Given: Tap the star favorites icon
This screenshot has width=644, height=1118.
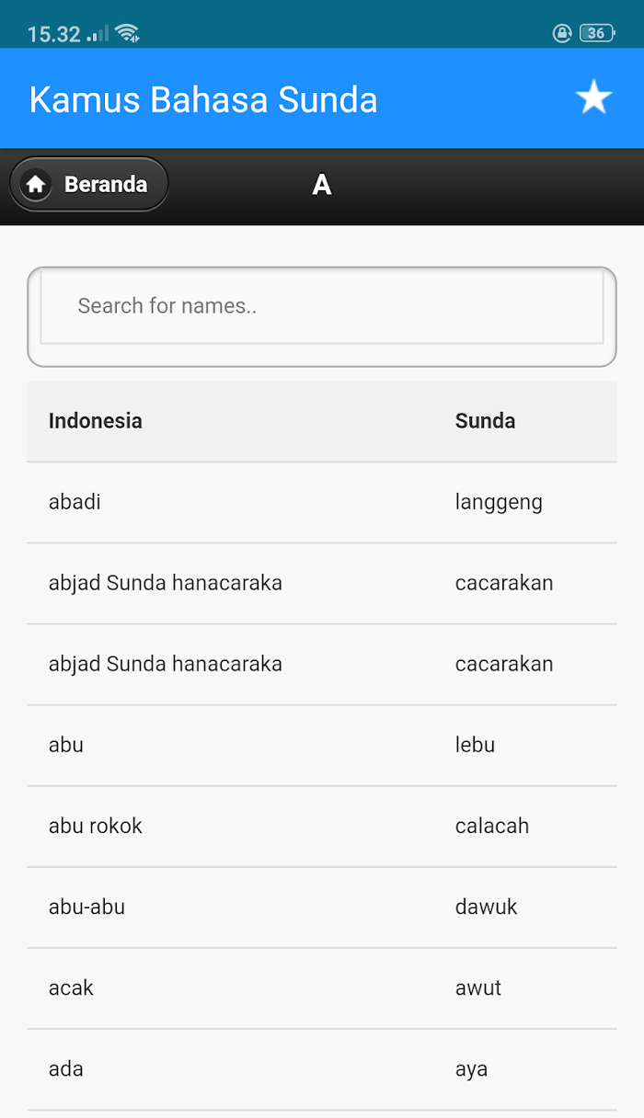Looking at the screenshot, I should [x=593, y=97].
